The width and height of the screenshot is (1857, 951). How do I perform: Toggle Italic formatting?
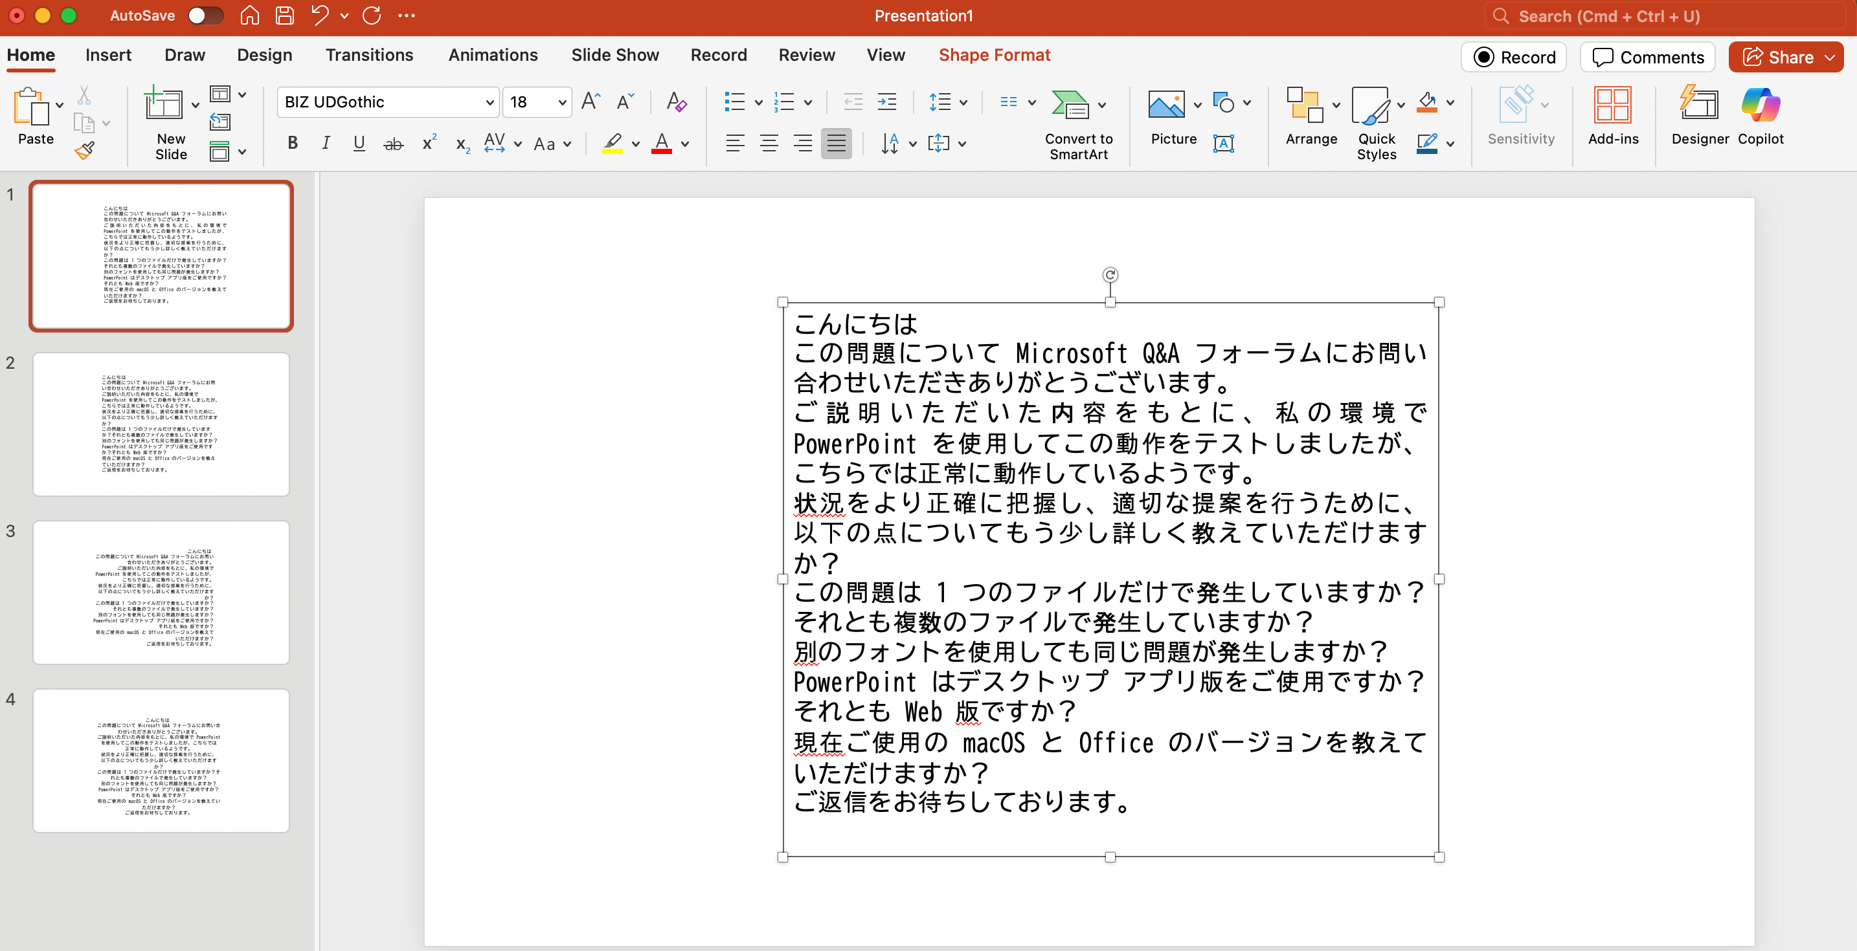326,144
